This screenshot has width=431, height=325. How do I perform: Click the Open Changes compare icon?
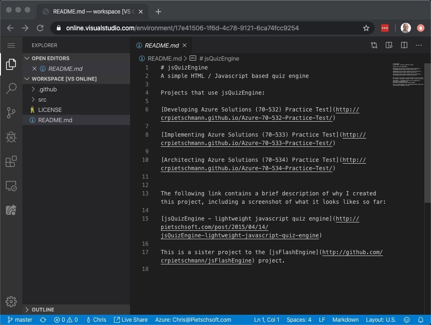point(374,45)
